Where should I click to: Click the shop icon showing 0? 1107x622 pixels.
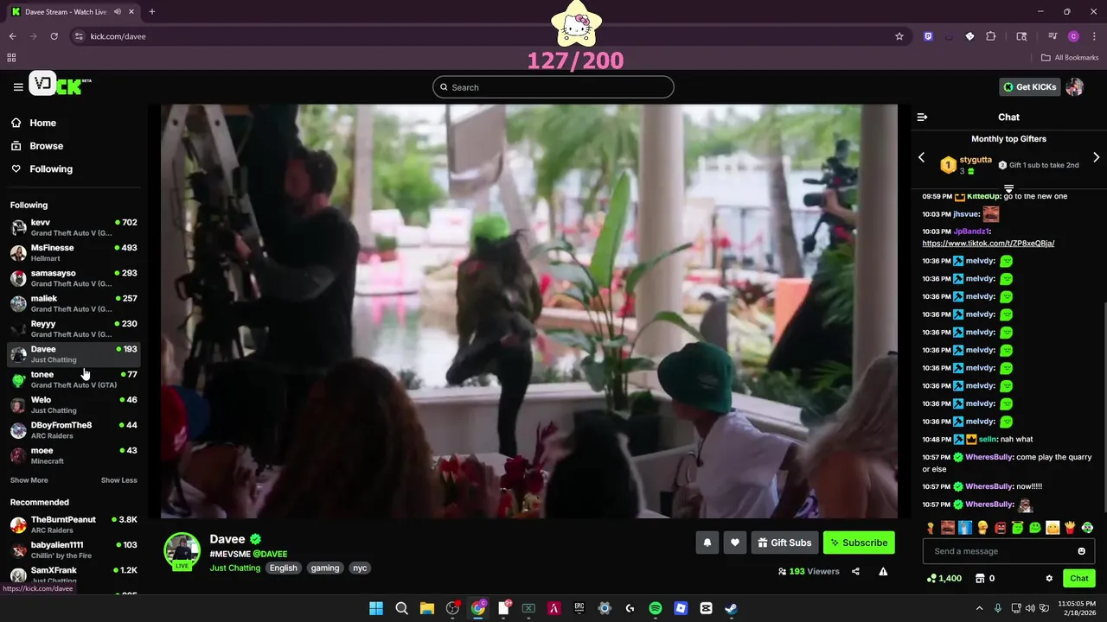pyautogui.click(x=985, y=578)
